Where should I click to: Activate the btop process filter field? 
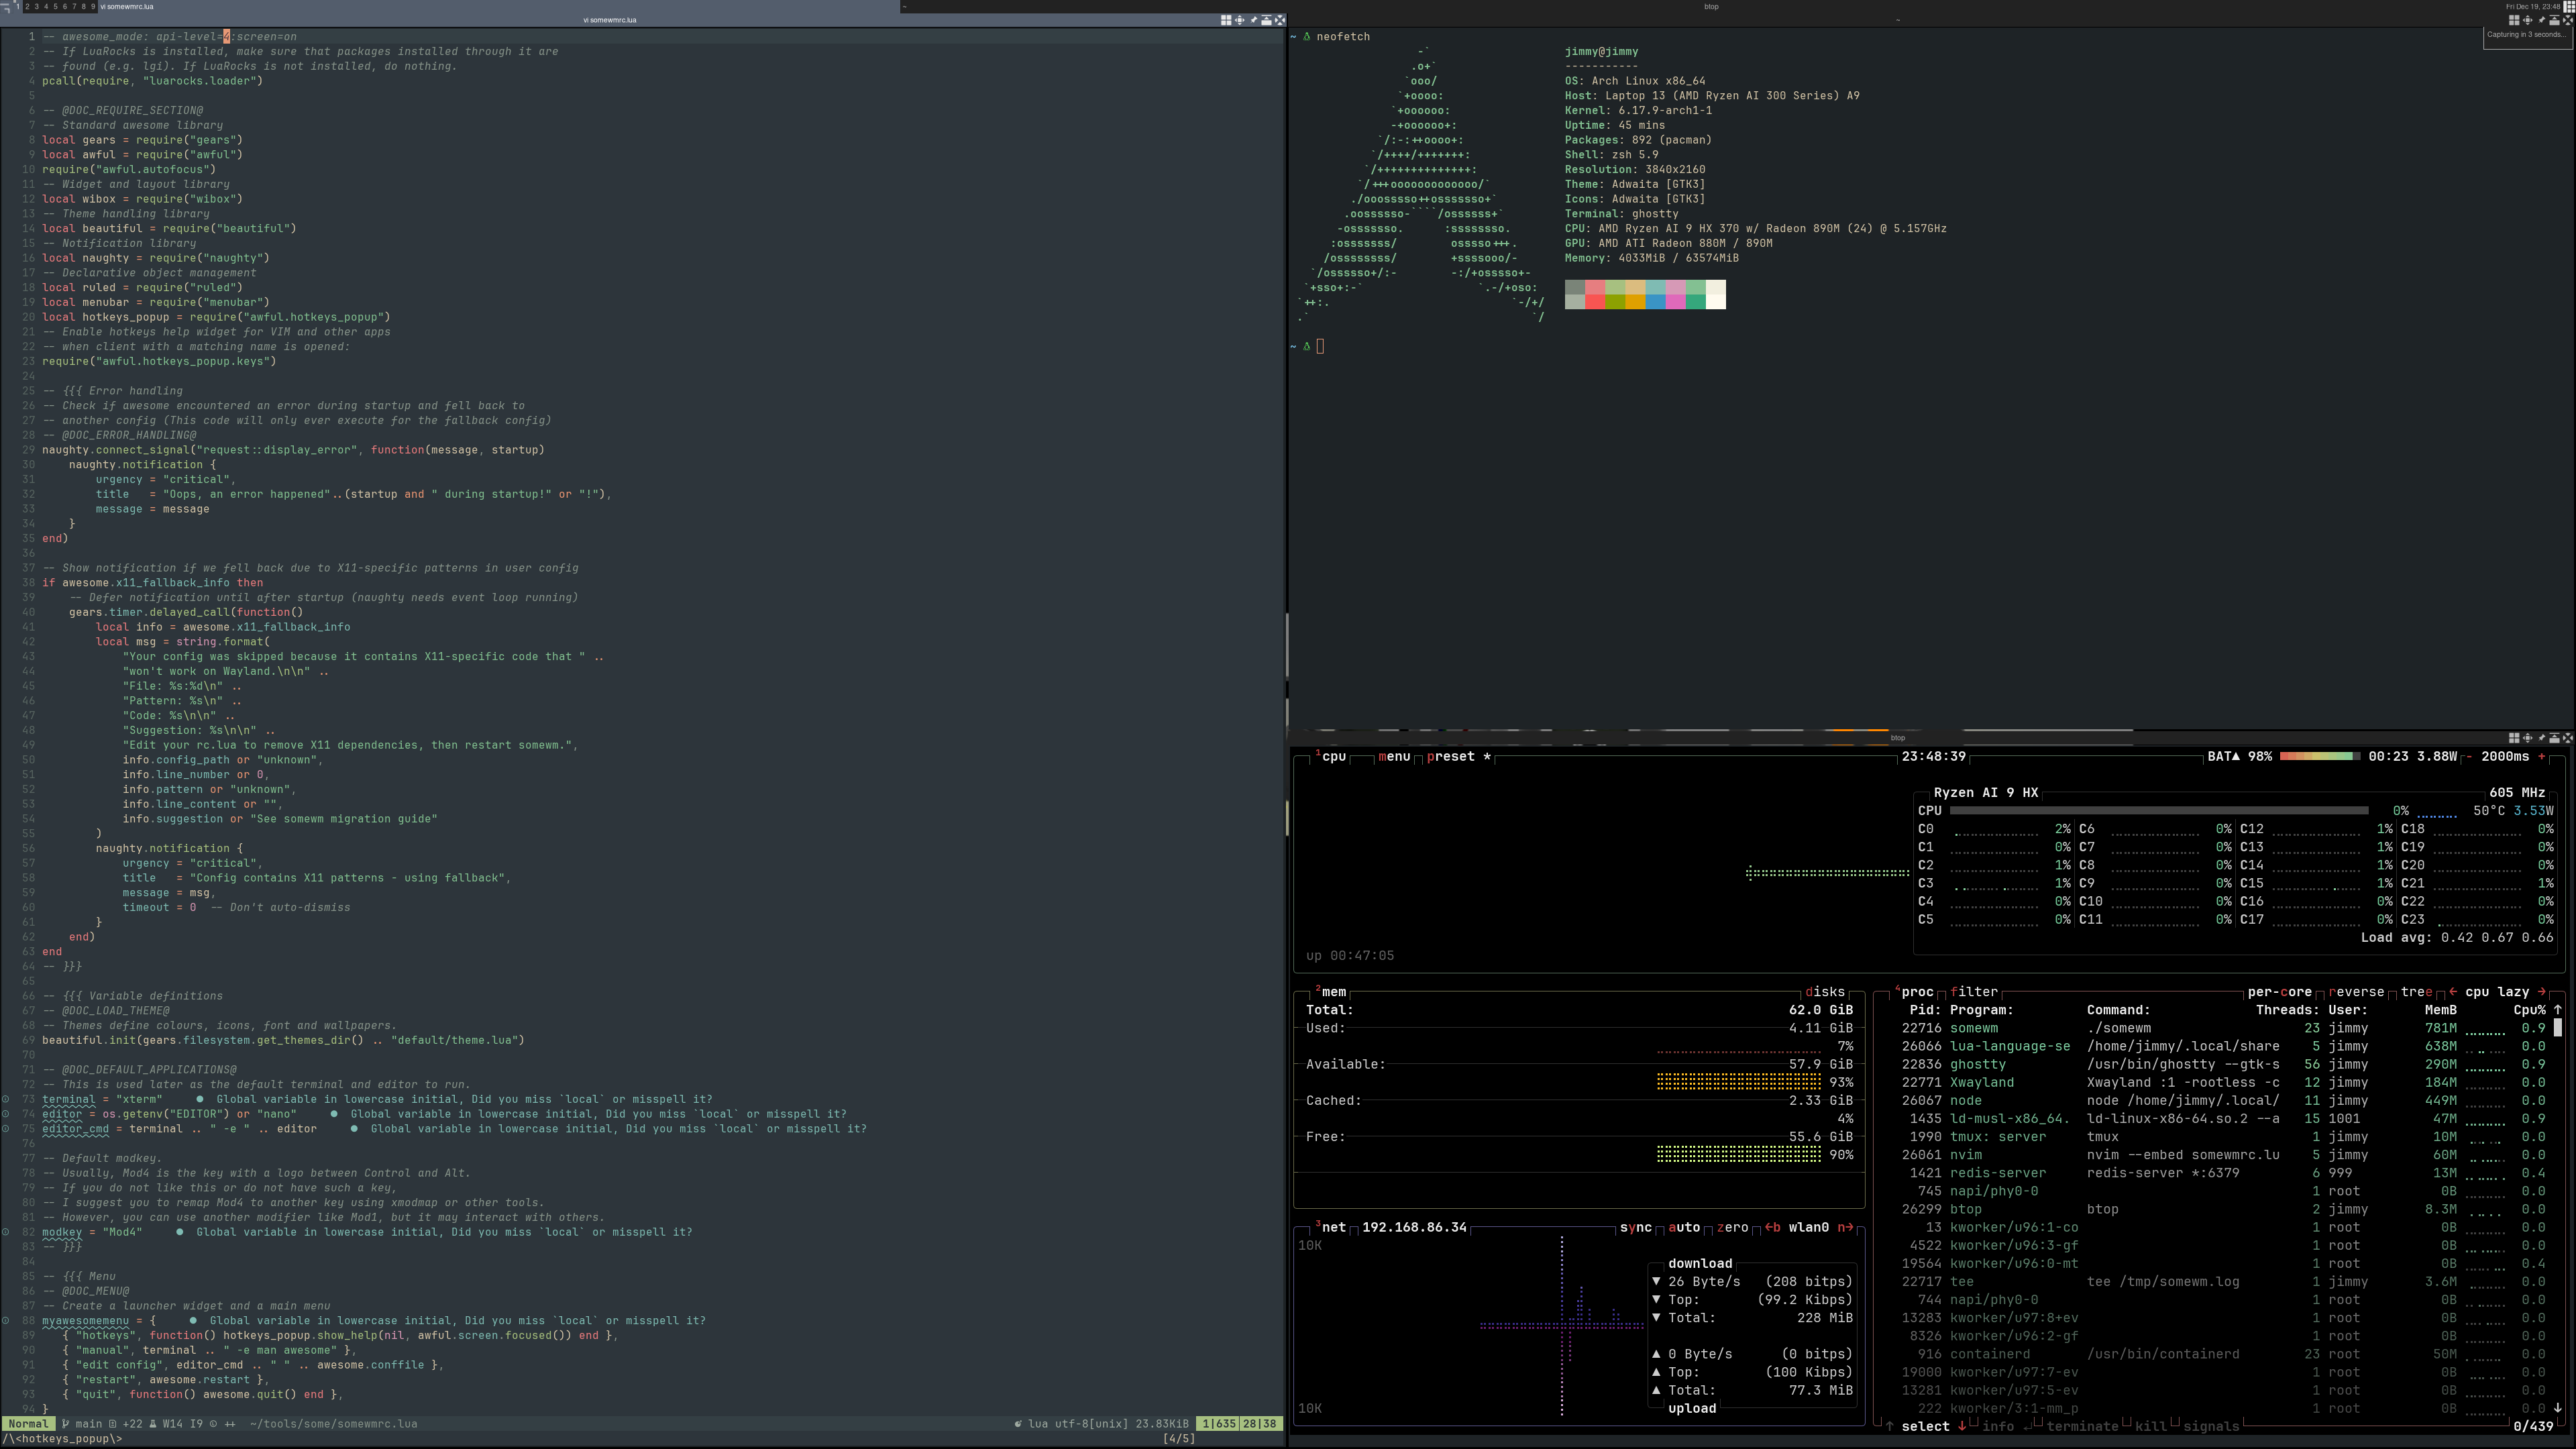[x=1974, y=992]
